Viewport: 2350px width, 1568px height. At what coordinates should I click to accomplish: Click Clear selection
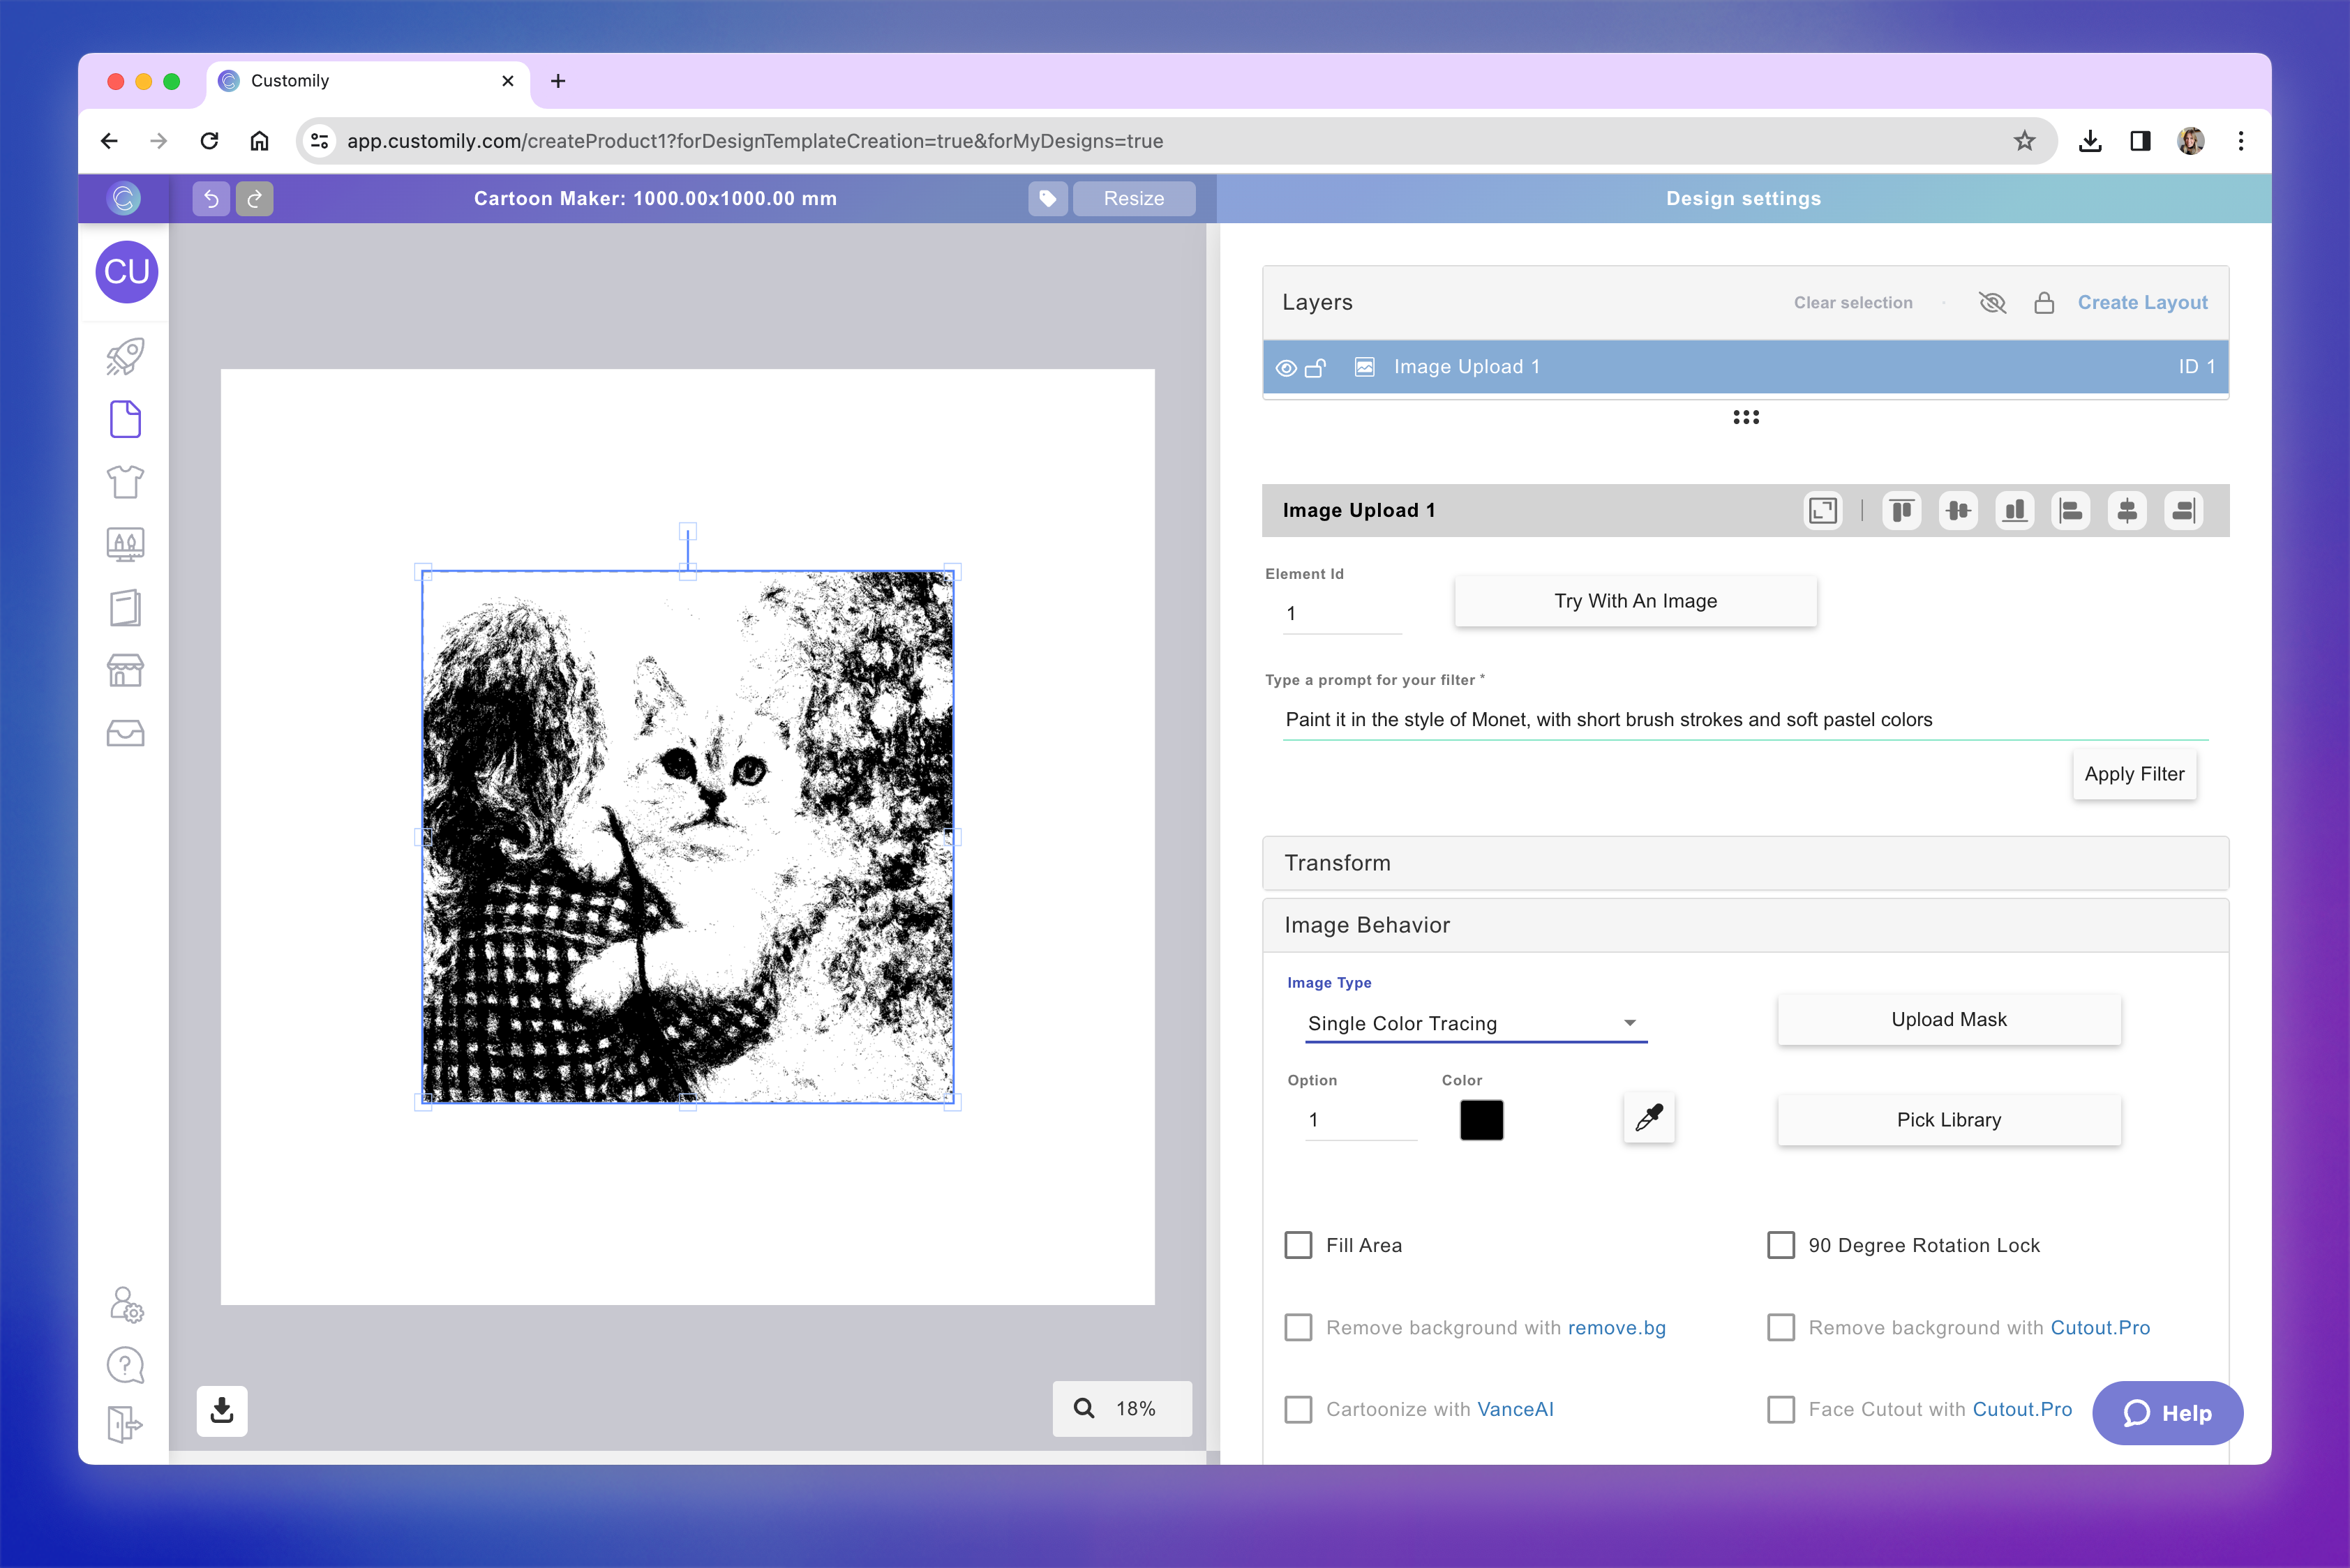pyautogui.click(x=1853, y=302)
